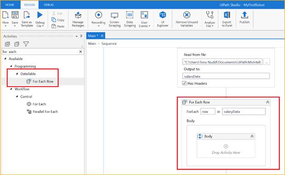Screen dimensions: 285x175
Task: Click Remove Unused Variables
Action: (187, 19)
